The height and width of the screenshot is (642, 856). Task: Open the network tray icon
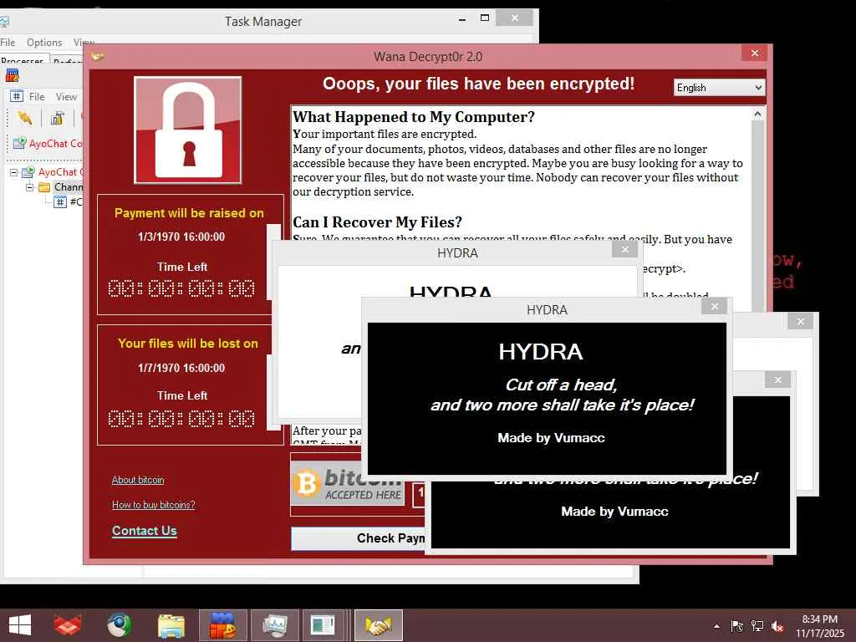[757, 626]
